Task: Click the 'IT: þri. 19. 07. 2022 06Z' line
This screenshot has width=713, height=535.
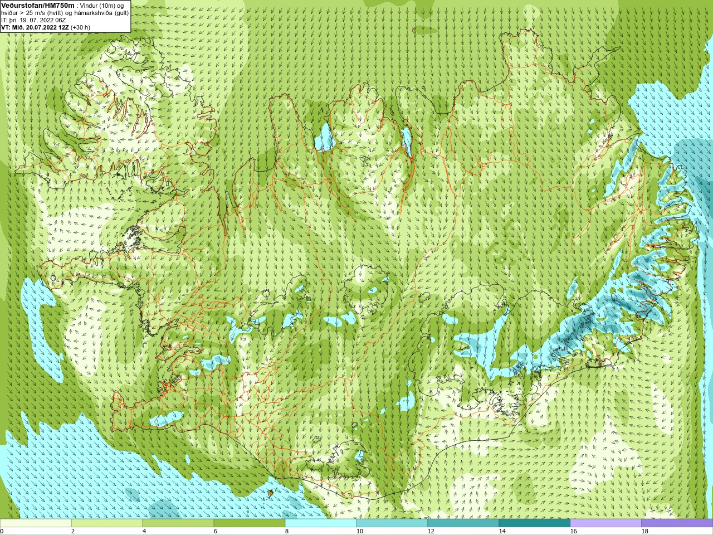Action: click(x=33, y=20)
